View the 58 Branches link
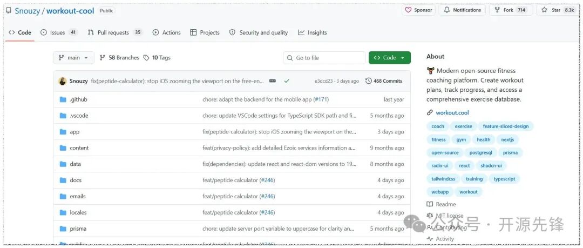 (119, 58)
